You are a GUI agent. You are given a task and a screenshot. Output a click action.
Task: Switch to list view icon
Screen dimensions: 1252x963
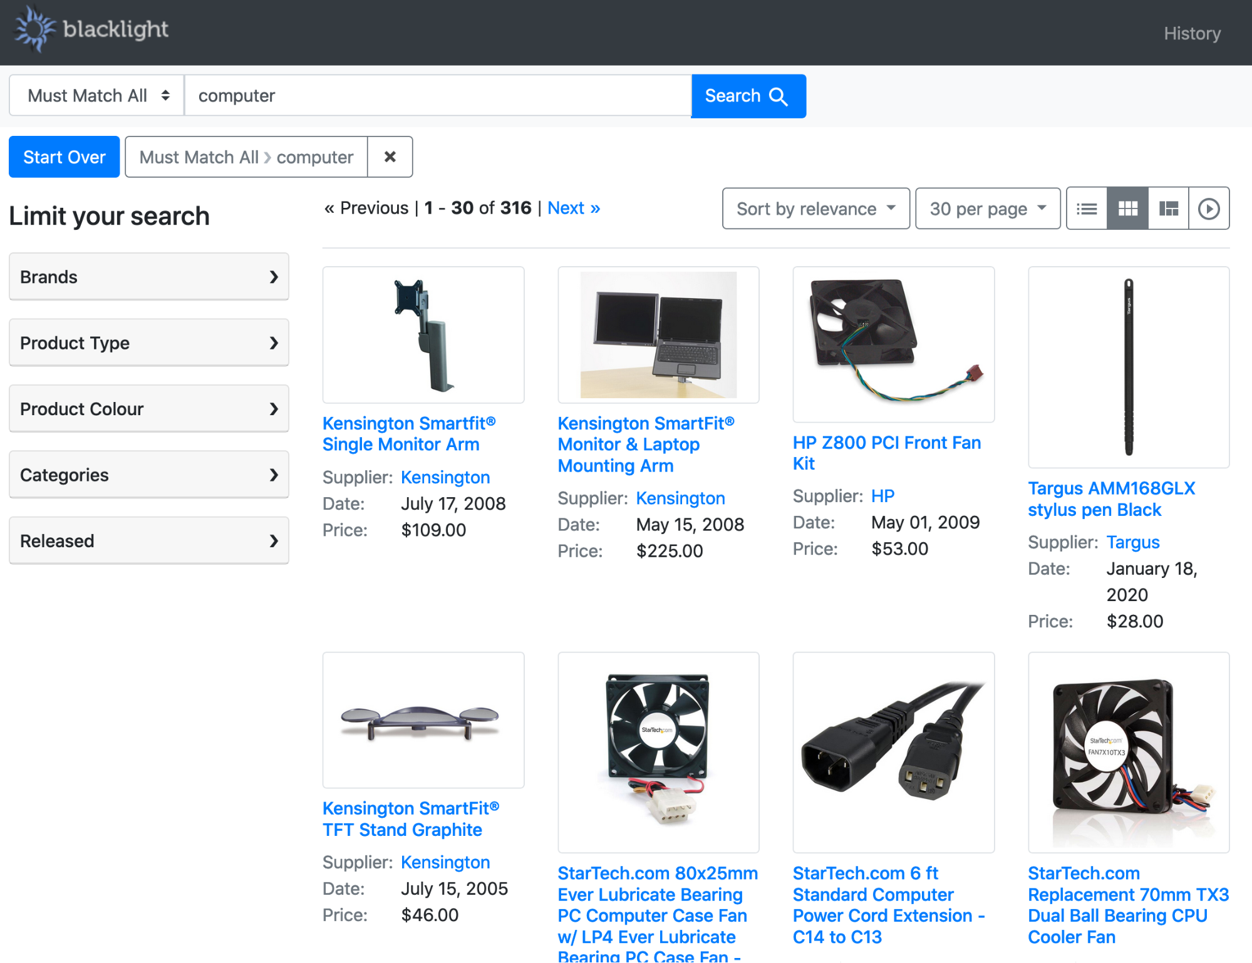[1087, 209]
